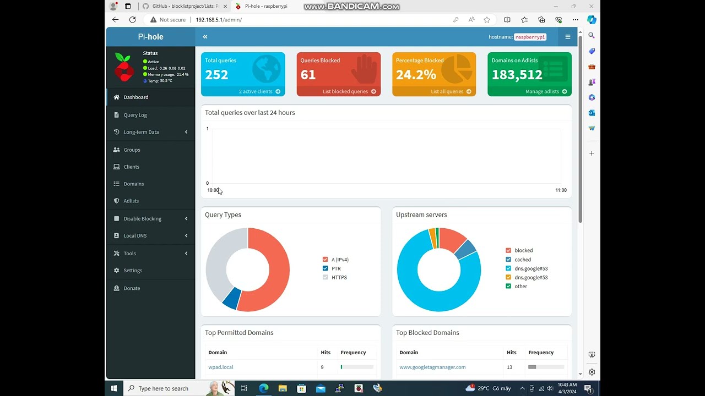Expand the Tools submenu
The width and height of the screenshot is (705, 396).
tap(150, 253)
